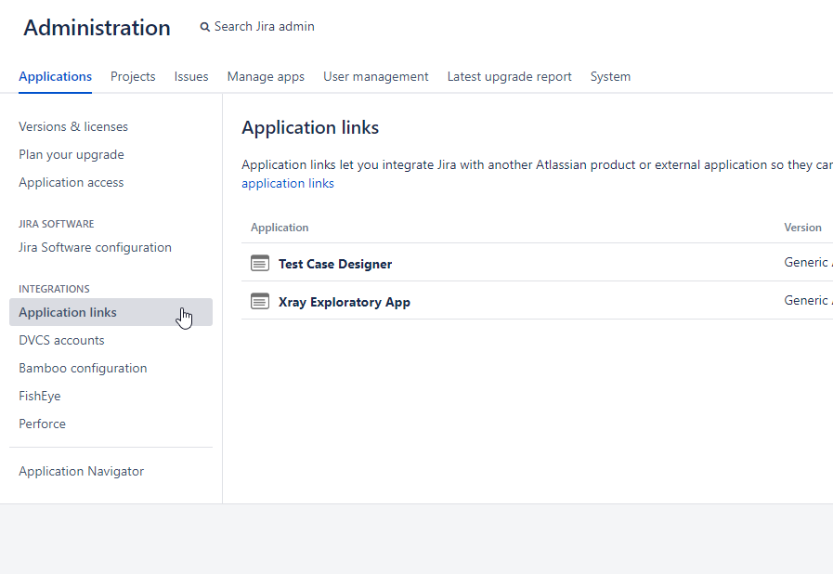833x574 pixels.
Task: Open Jira Software configuration
Action: click(95, 247)
